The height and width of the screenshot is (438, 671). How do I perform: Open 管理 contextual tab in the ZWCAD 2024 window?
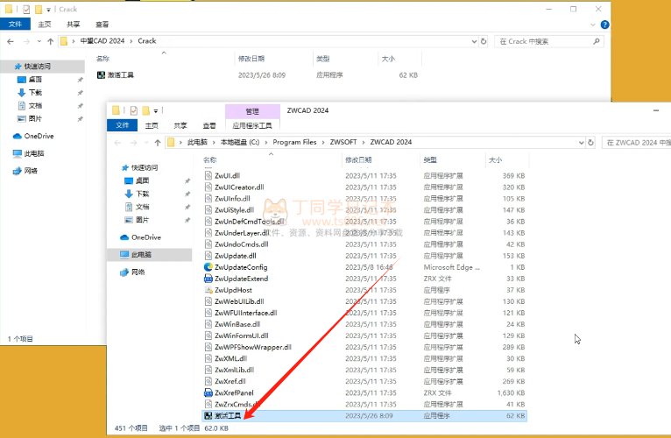[x=252, y=111]
